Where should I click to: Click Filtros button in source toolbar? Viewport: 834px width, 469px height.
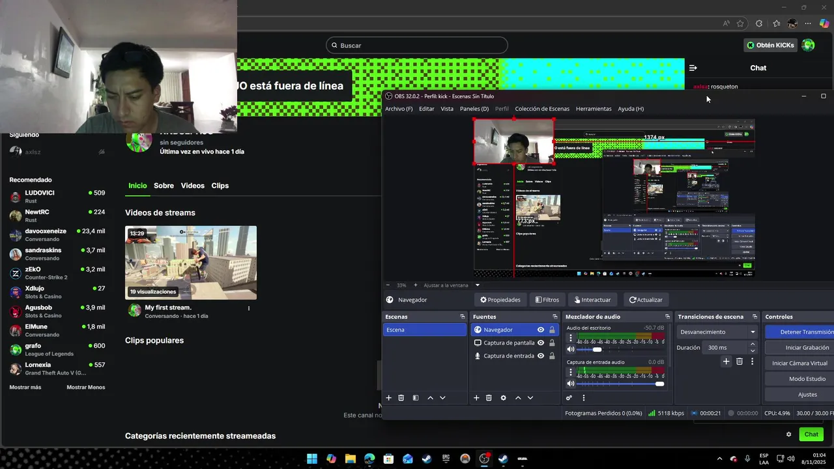tap(547, 300)
